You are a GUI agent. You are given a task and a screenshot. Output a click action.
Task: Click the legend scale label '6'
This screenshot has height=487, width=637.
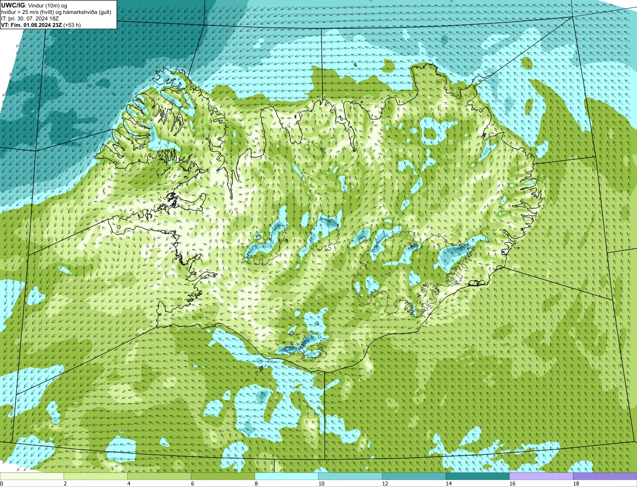tap(193, 484)
